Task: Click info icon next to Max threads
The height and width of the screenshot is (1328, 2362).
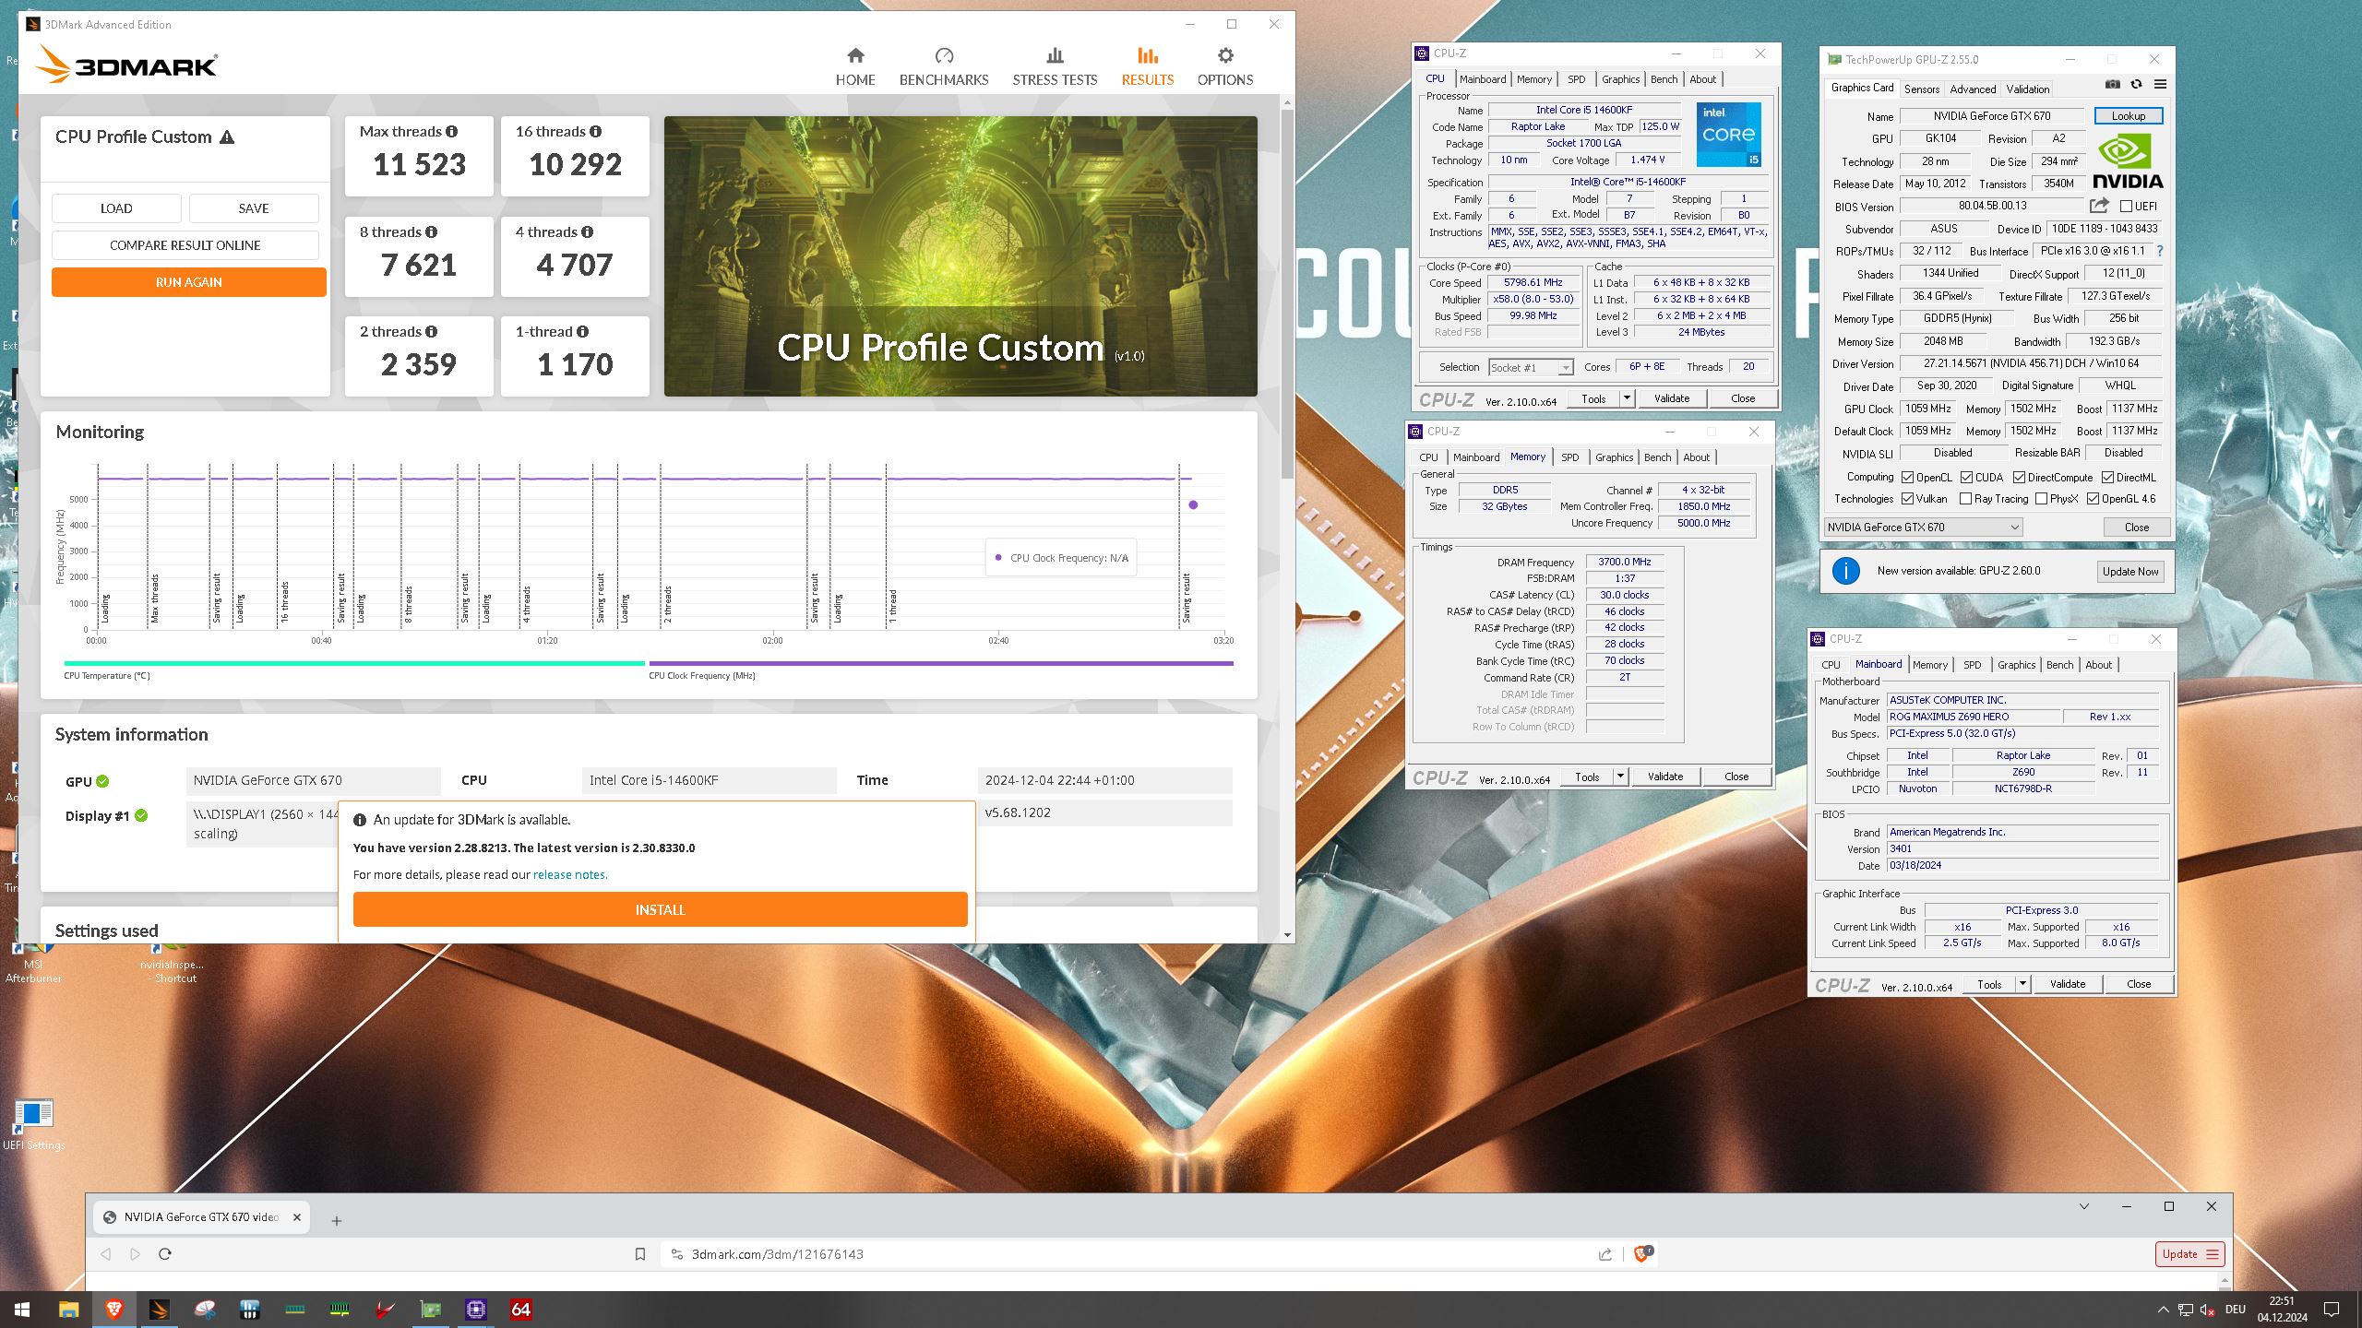Action: tap(452, 132)
